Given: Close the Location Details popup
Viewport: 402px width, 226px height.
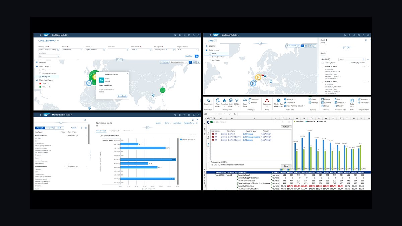Looking at the screenshot, I should (x=127, y=74).
